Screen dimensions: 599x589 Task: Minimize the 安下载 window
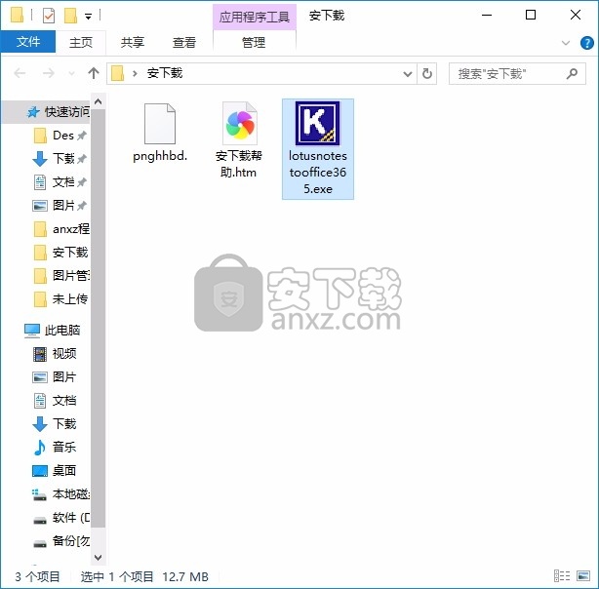point(487,16)
